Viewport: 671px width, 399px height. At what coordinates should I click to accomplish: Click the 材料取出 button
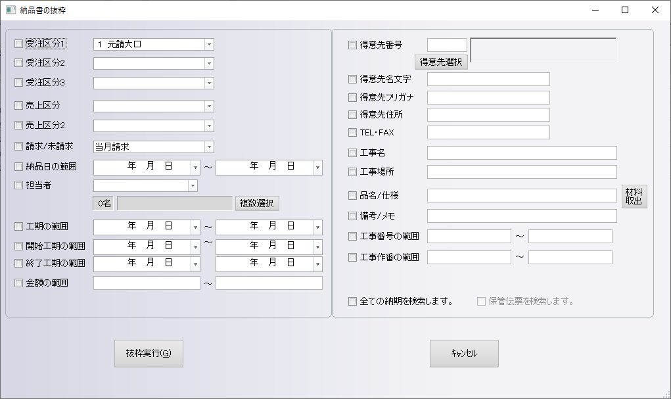pyautogui.click(x=634, y=197)
